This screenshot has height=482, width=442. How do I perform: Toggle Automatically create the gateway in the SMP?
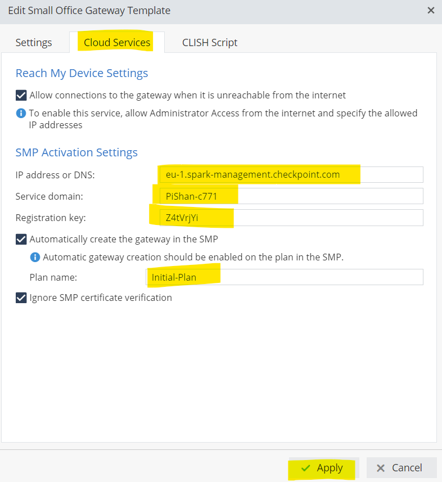coord(21,239)
